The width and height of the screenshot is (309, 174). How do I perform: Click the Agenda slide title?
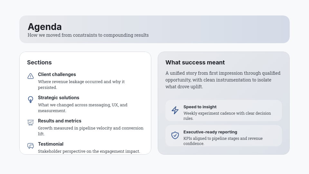45,27
